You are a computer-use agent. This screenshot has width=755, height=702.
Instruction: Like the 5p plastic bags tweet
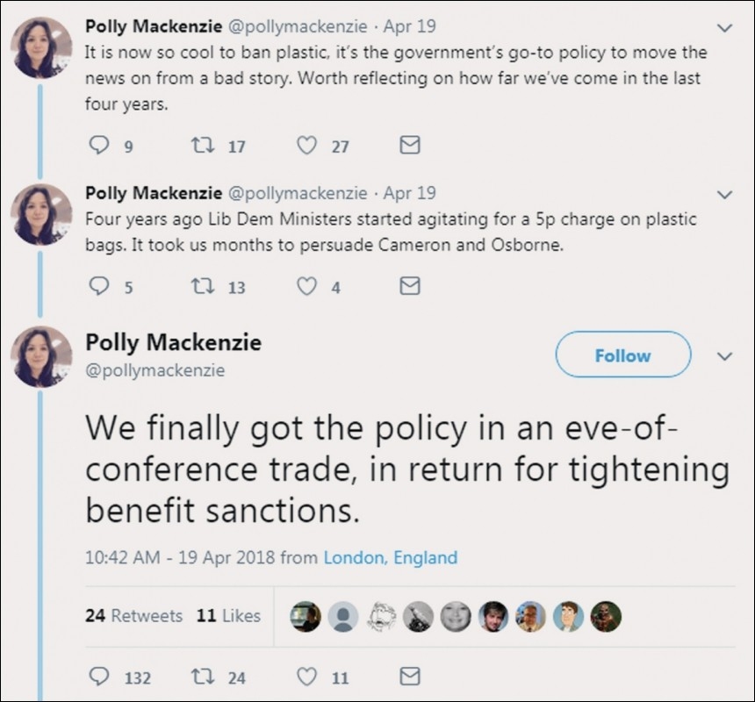(x=306, y=286)
